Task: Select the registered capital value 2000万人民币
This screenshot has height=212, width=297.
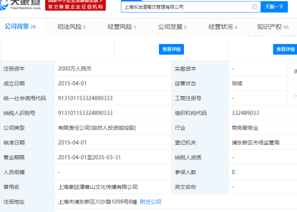Action: pyautogui.click(x=75, y=69)
